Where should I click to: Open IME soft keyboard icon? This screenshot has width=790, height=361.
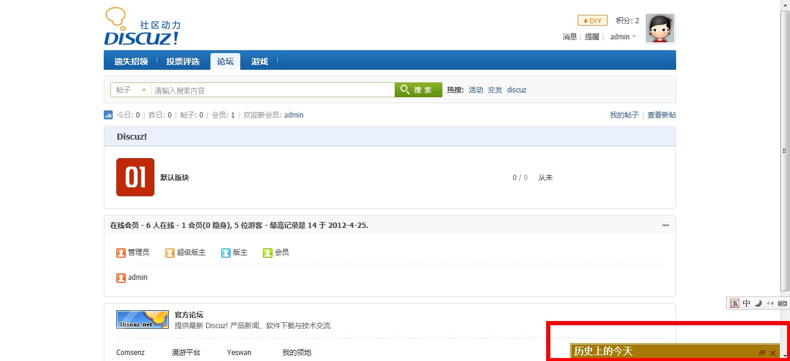(782, 303)
